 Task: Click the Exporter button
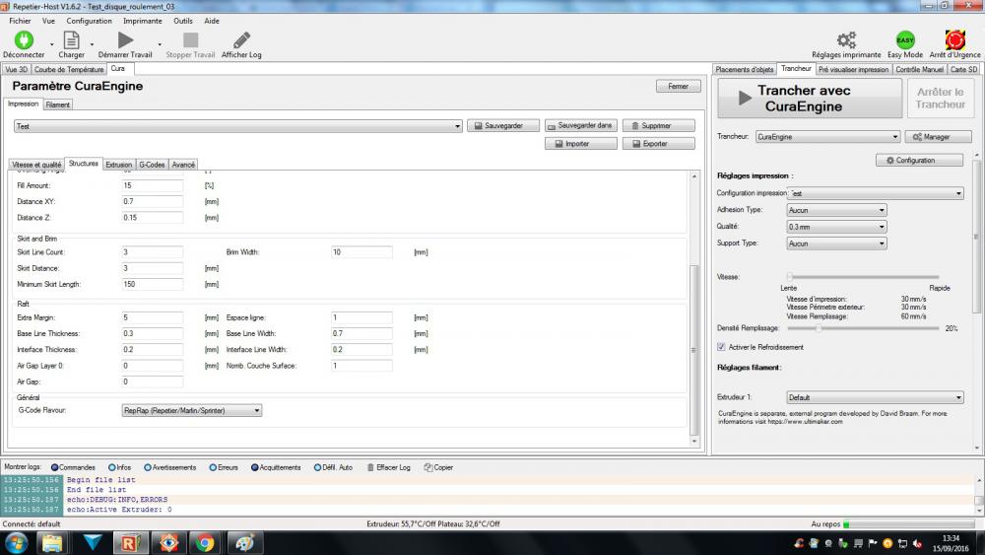(659, 144)
